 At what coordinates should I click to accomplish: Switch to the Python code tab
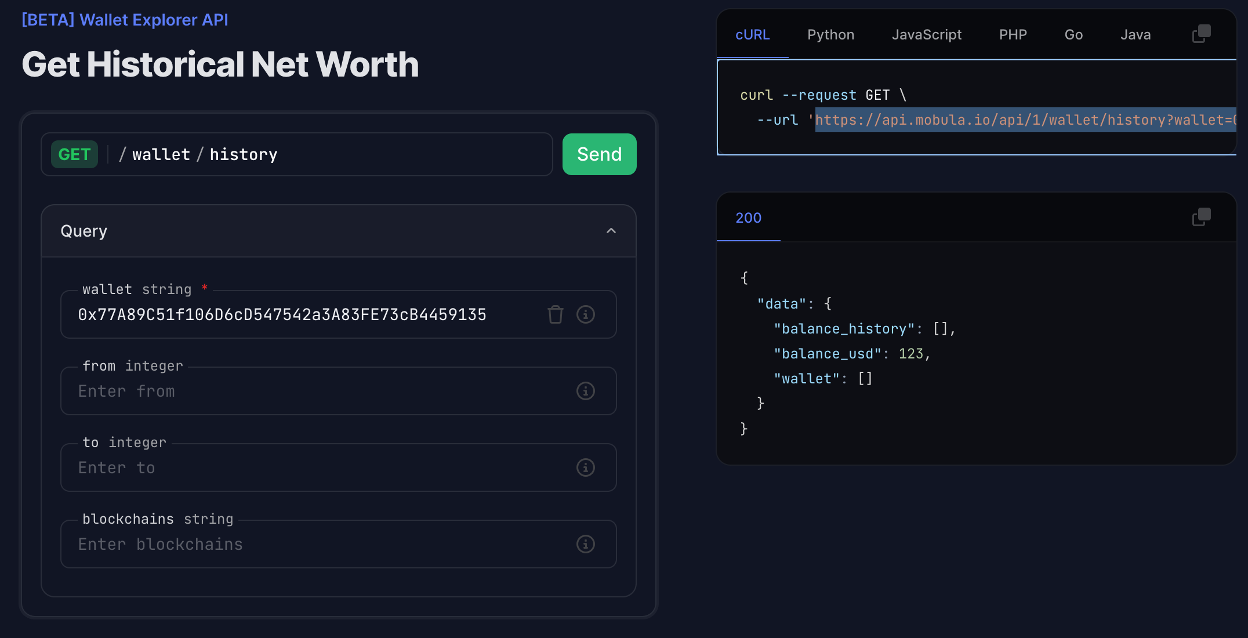click(830, 35)
